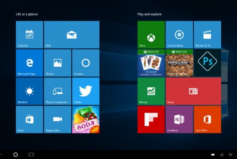
Task: Select the 'Life at a glance' group title
Action: (27, 14)
